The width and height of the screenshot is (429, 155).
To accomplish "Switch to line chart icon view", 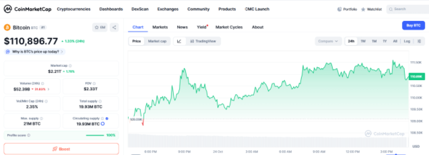I will click(x=180, y=41).
